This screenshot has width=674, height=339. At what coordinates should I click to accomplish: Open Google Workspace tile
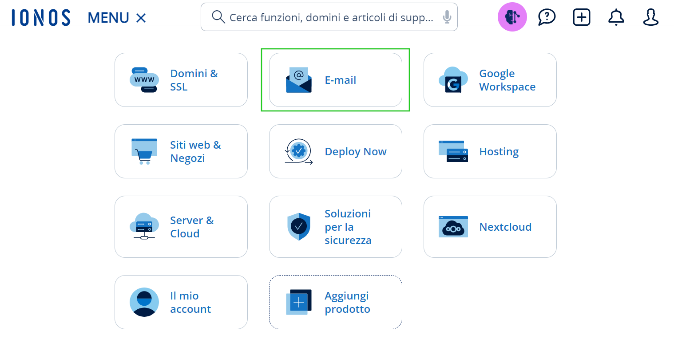pos(490,80)
